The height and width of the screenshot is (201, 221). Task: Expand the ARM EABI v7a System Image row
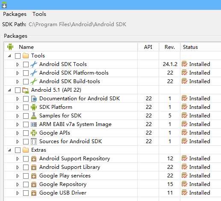tap(18, 124)
